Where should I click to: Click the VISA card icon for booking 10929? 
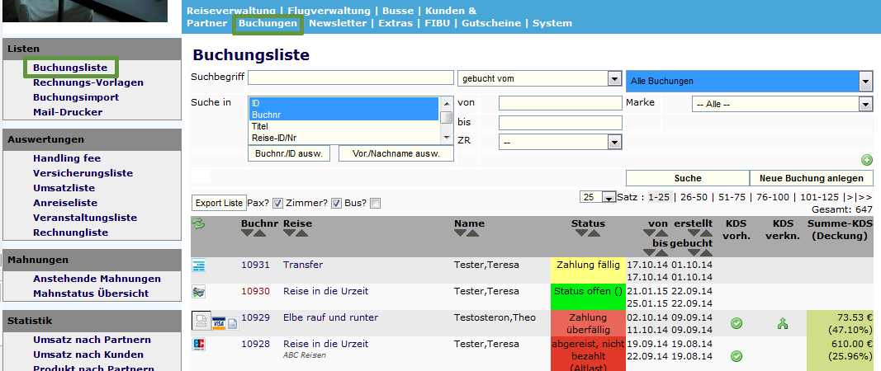[219, 323]
